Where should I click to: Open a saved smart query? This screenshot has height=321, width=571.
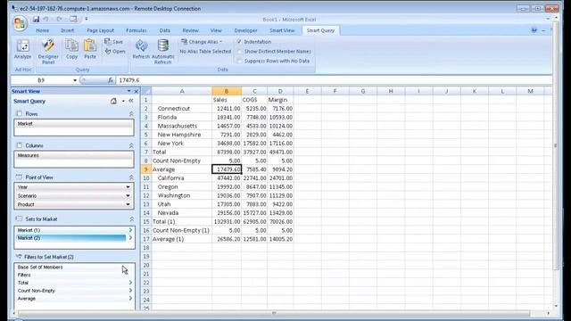115,52
